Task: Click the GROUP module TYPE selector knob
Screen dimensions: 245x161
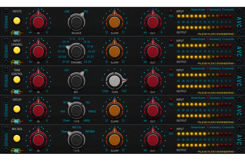Action: click(76, 110)
